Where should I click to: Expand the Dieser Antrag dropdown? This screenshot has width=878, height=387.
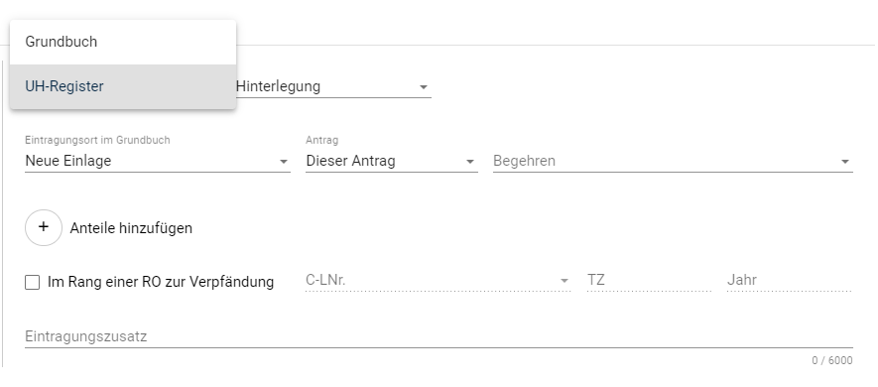click(x=392, y=161)
